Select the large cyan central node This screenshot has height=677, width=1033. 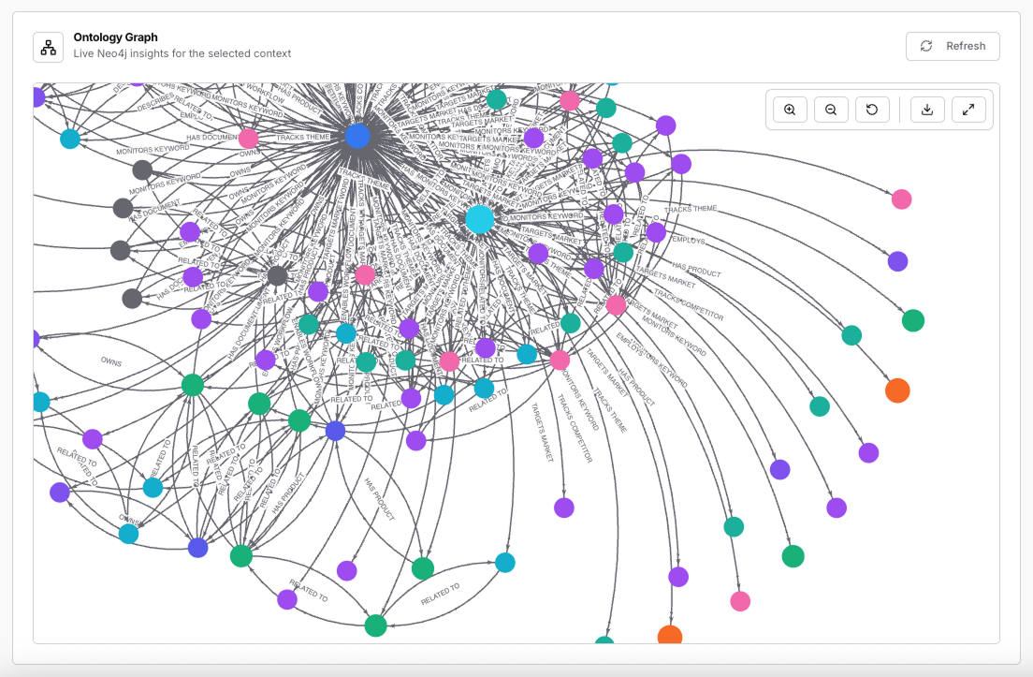pos(479,217)
